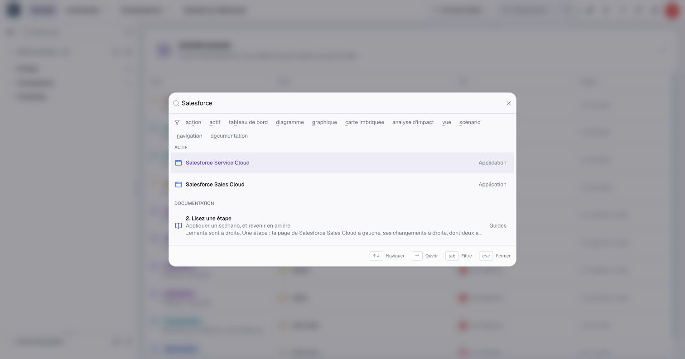Image resolution: width=685 pixels, height=359 pixels.
Task: Open the Lisez une étape documentation result
Action: [x=342, y=225]
